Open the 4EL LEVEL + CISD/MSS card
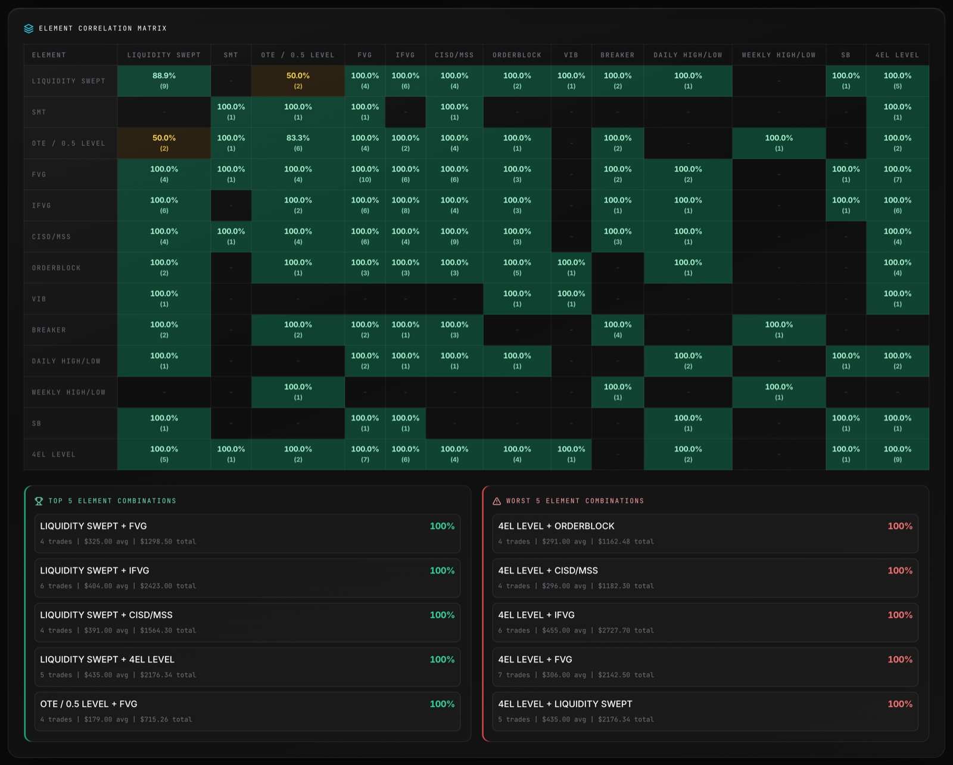 705,578
